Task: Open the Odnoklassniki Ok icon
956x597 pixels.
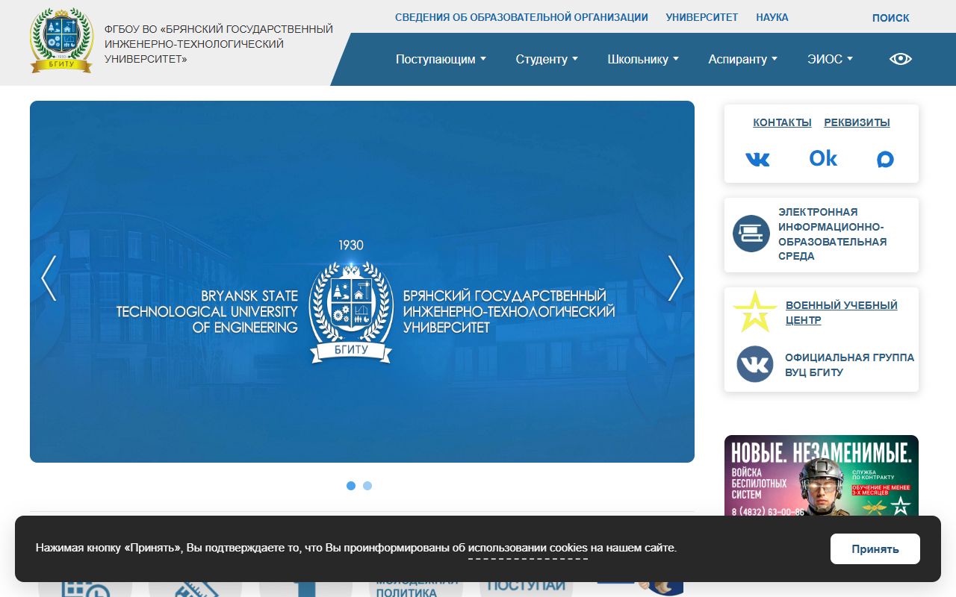Action: point(823,158)
